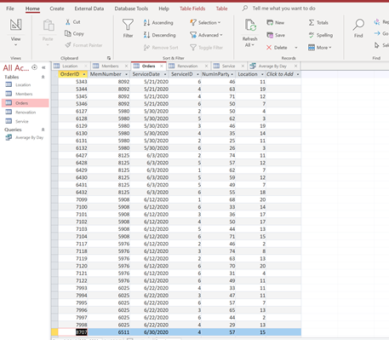Click the Tell me search box
Screen dimensions: 389x340
283,9
